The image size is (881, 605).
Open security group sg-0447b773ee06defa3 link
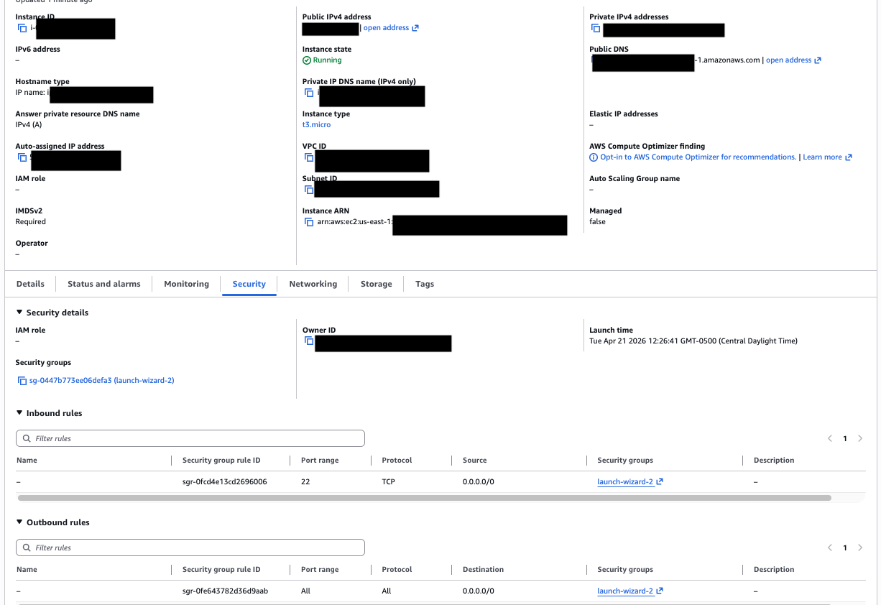101,381
